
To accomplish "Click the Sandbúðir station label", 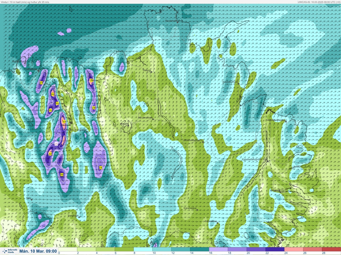I will (x=73, y=216).
